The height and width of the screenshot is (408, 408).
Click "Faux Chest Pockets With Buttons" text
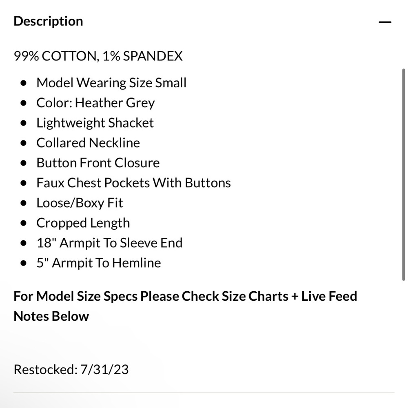tap(133, 183)
